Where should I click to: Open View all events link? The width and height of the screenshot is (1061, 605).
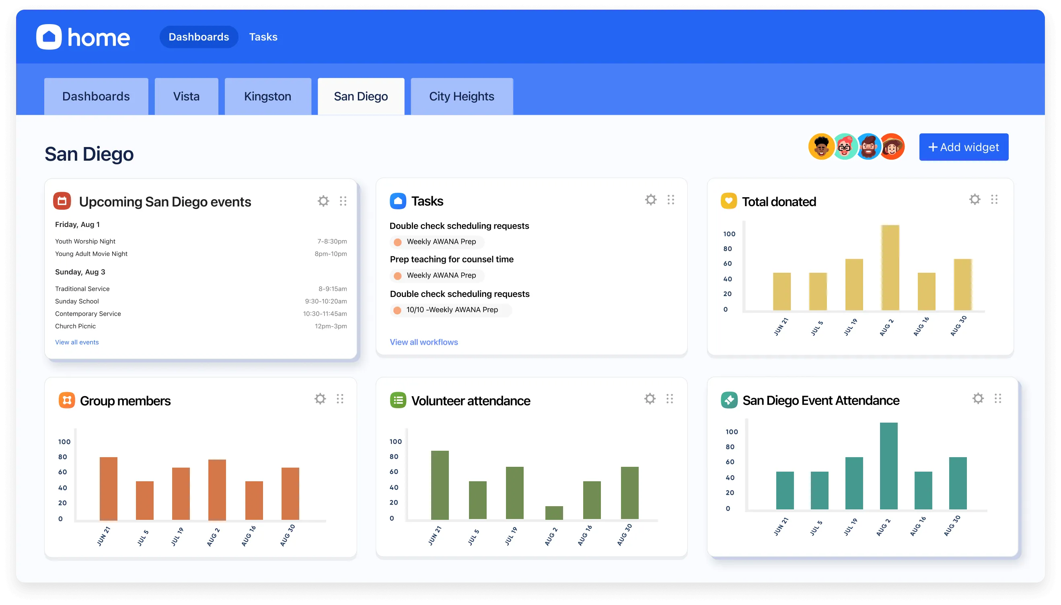[x=77, y=342]
